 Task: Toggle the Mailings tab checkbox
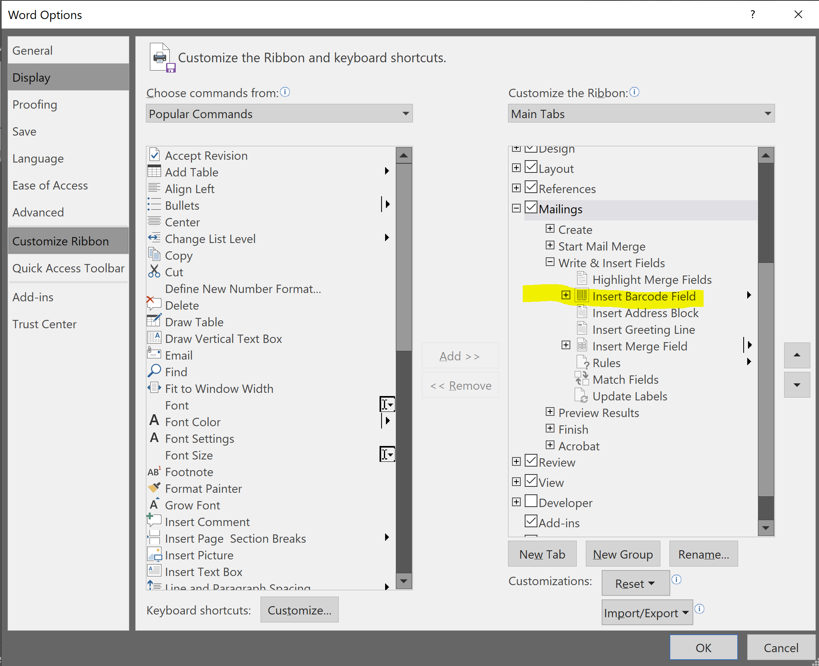click(531, 207)
